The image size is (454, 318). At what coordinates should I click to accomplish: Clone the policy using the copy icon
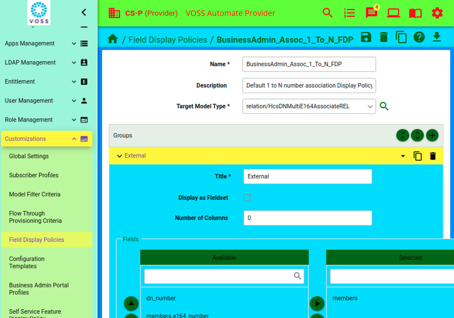[x=401, y=37]
